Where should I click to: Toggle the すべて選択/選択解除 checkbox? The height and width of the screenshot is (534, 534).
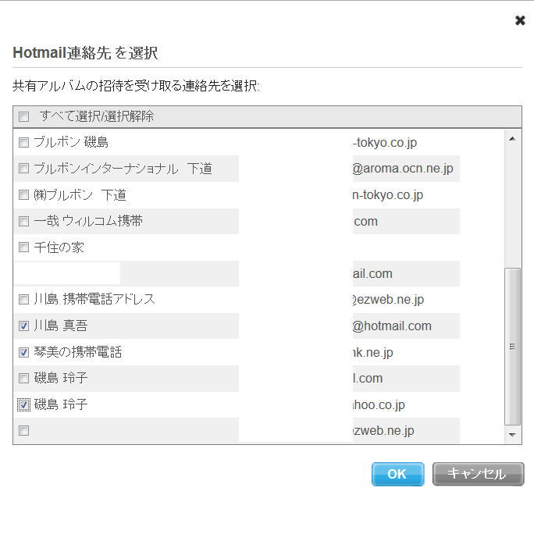[x=24, y=117]
